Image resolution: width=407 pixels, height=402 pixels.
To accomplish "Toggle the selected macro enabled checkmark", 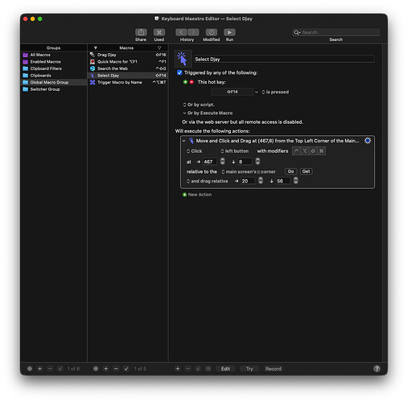I will coord(126,369).
